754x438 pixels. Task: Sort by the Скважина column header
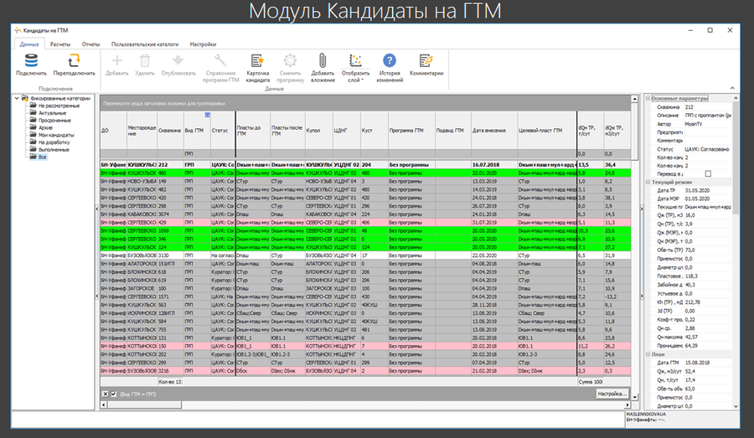click(170, 131)
